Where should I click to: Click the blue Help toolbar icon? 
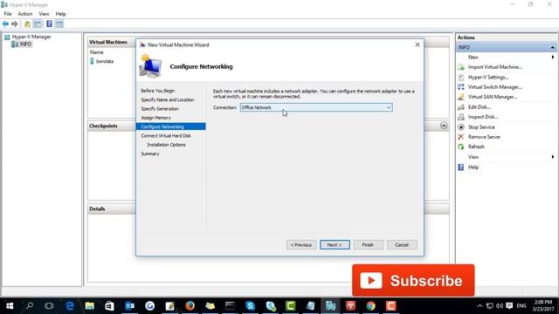[x=49, y=24]
